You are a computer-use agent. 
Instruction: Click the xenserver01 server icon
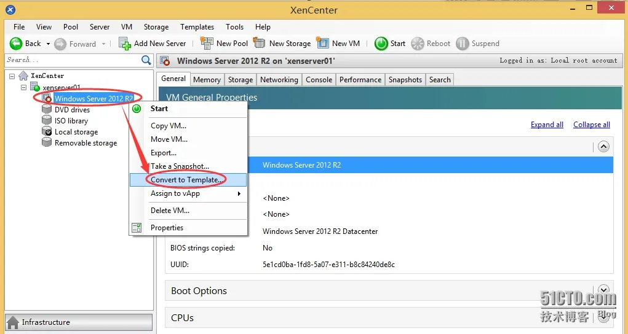pyautogui.click(x=35, y=87)
